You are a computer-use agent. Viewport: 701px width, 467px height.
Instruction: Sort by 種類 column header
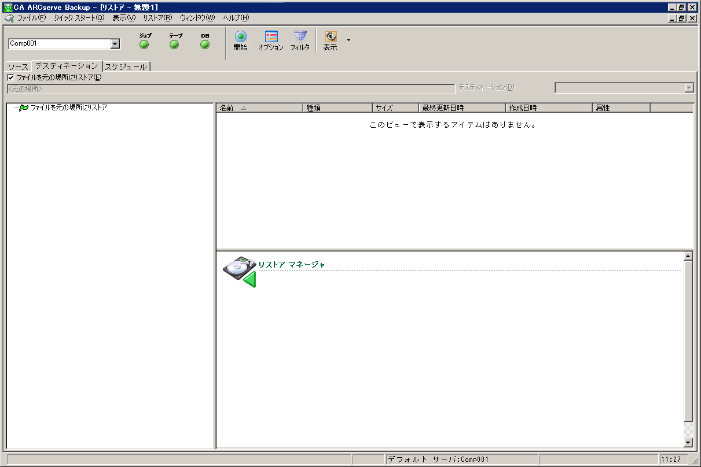click(337, 108)
